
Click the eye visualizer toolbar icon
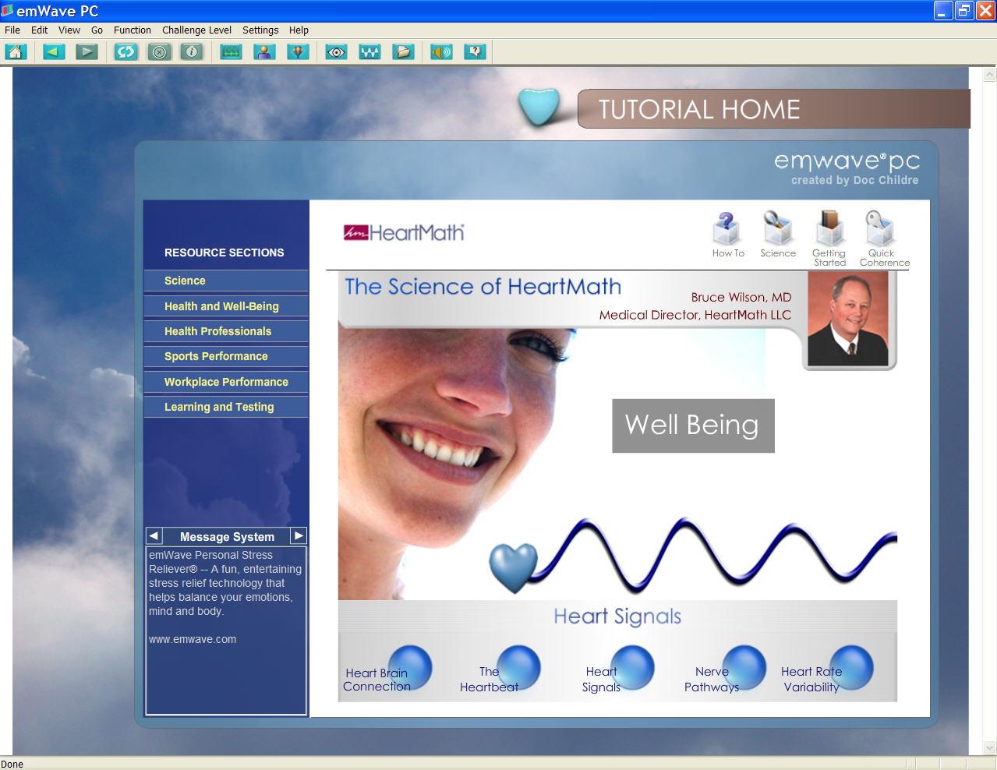coord(336,52)
